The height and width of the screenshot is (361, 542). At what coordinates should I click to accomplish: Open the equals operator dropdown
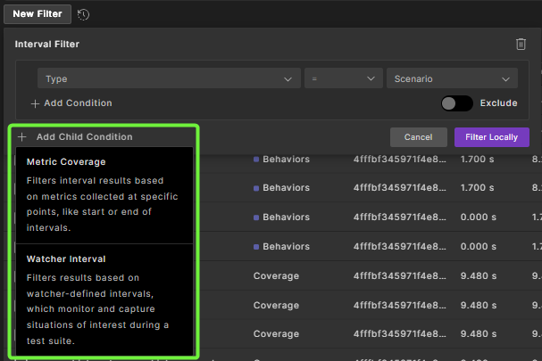[x=343, y=79]
